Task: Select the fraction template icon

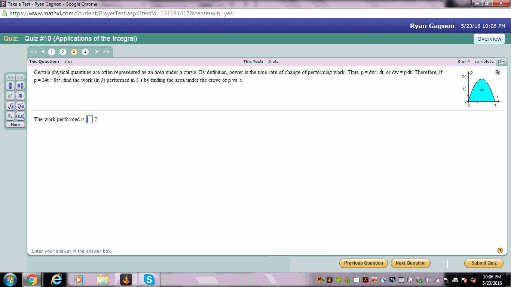Action: pyautogui.click(x=10, y=86)
